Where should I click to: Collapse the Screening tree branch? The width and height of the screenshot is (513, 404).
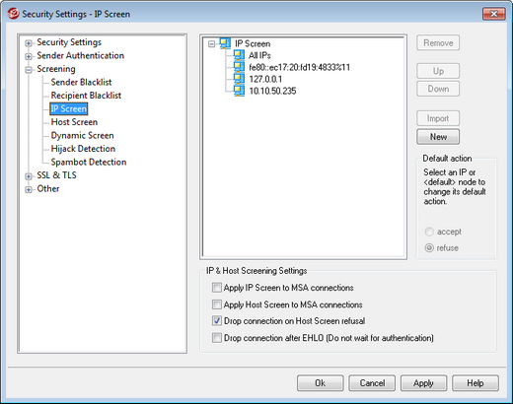[29, 70]
